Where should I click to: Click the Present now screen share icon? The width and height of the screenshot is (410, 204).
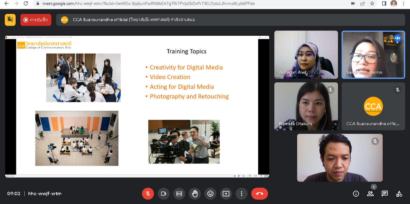226,194
